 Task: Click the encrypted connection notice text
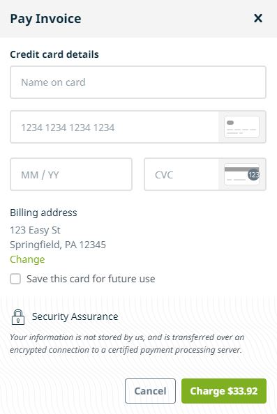[x=127, y=343]
